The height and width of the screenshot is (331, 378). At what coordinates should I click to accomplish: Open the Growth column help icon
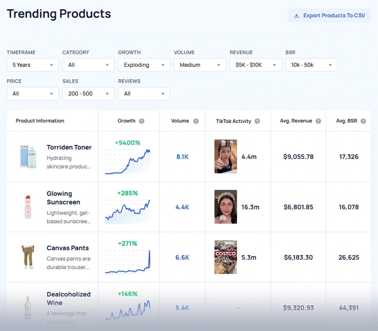coord(141,121)
